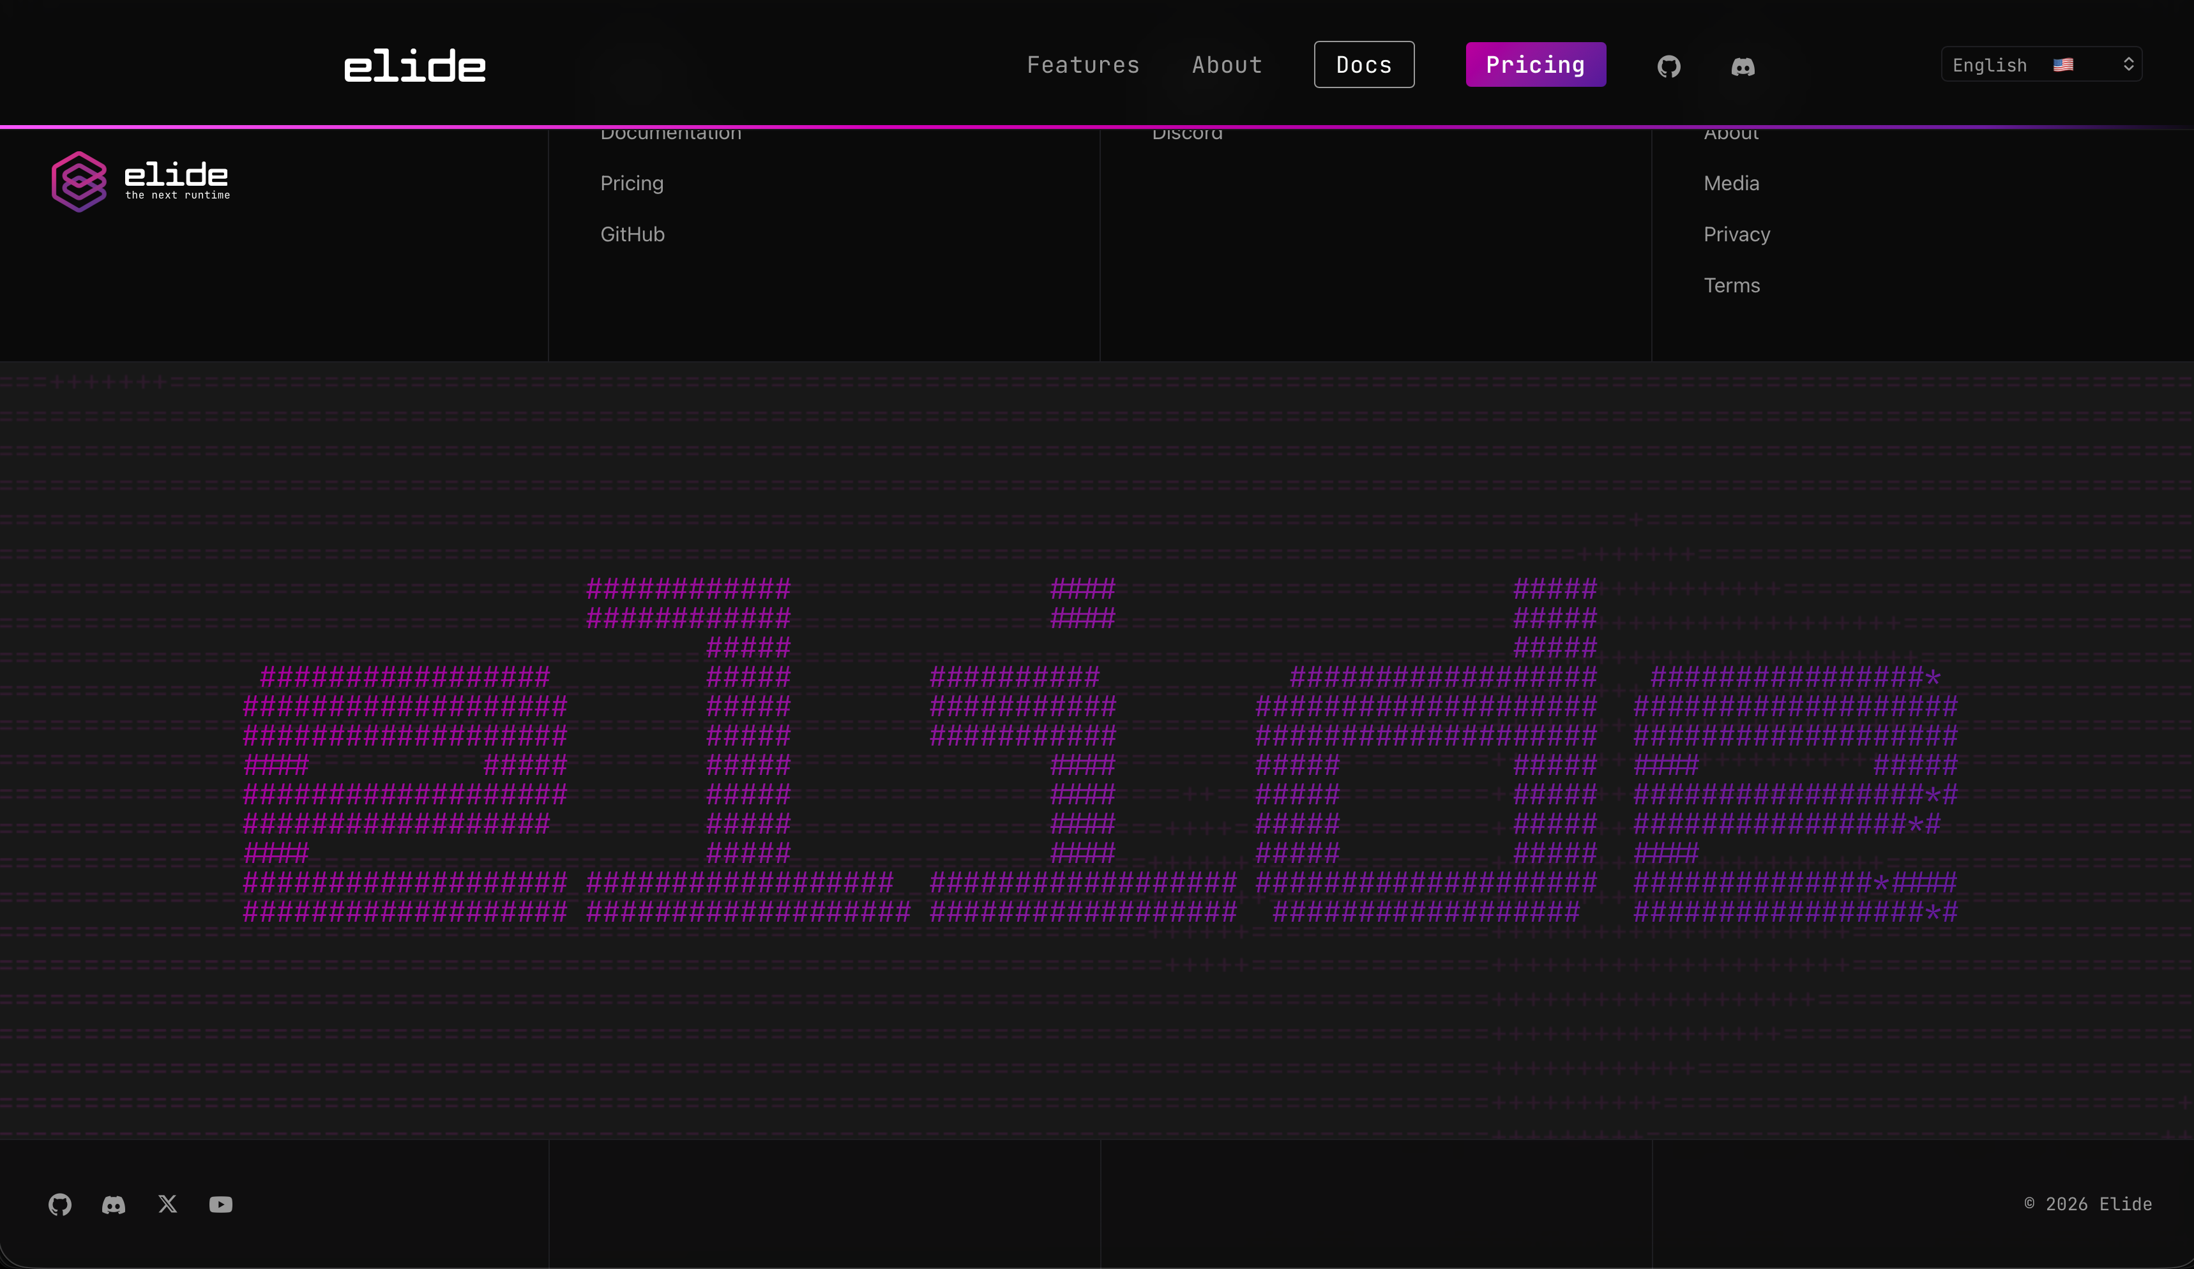Select Docs in the navigation bar
Screen dimensions: 2194x1269
pyautogui.click(x=1363, y=64)
